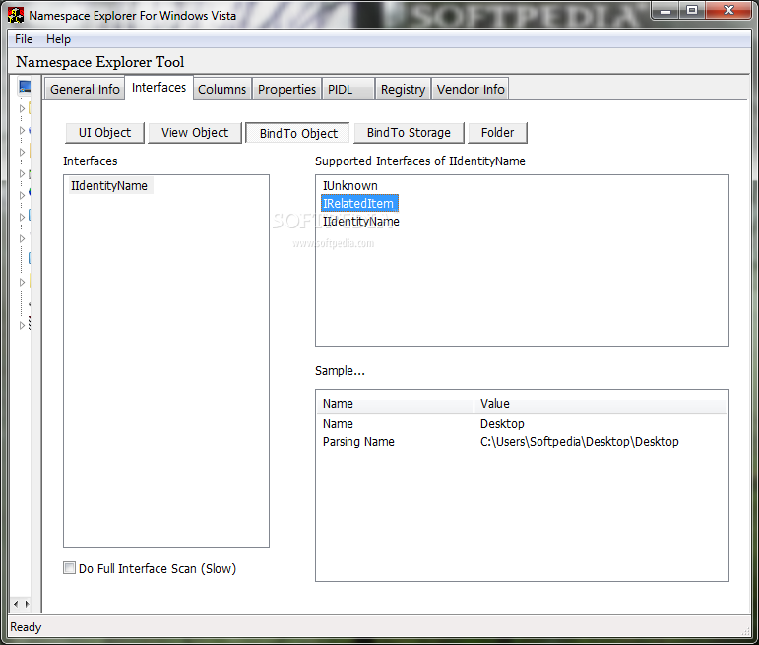The width and height of the screenshot is (759, 645).
Task: View the Vendor Info tab
Action: [x=471, y=89]
